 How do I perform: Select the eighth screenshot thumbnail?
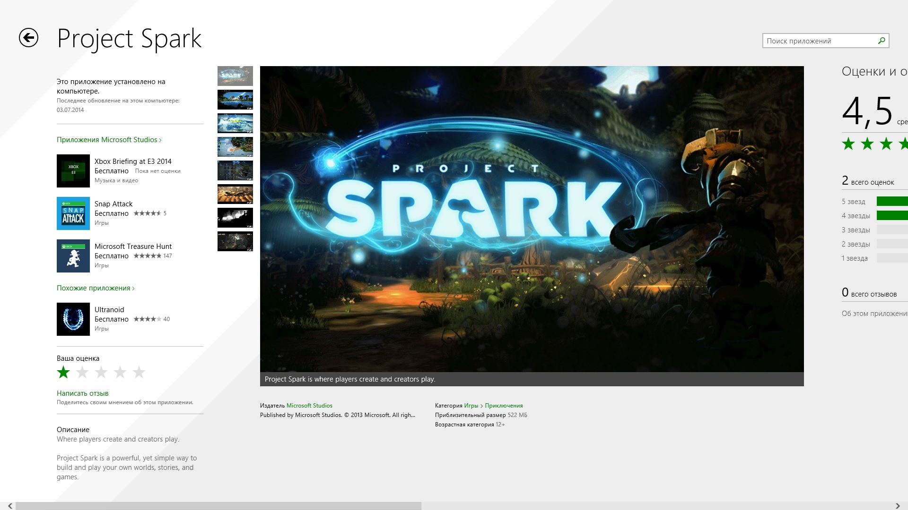235,241
